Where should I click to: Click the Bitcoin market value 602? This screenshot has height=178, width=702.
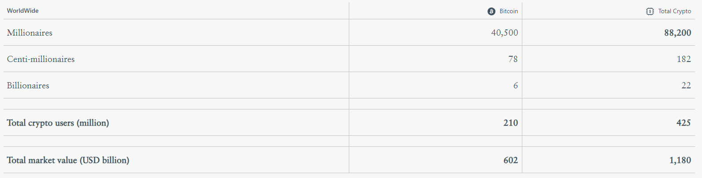tap(511, 160)
